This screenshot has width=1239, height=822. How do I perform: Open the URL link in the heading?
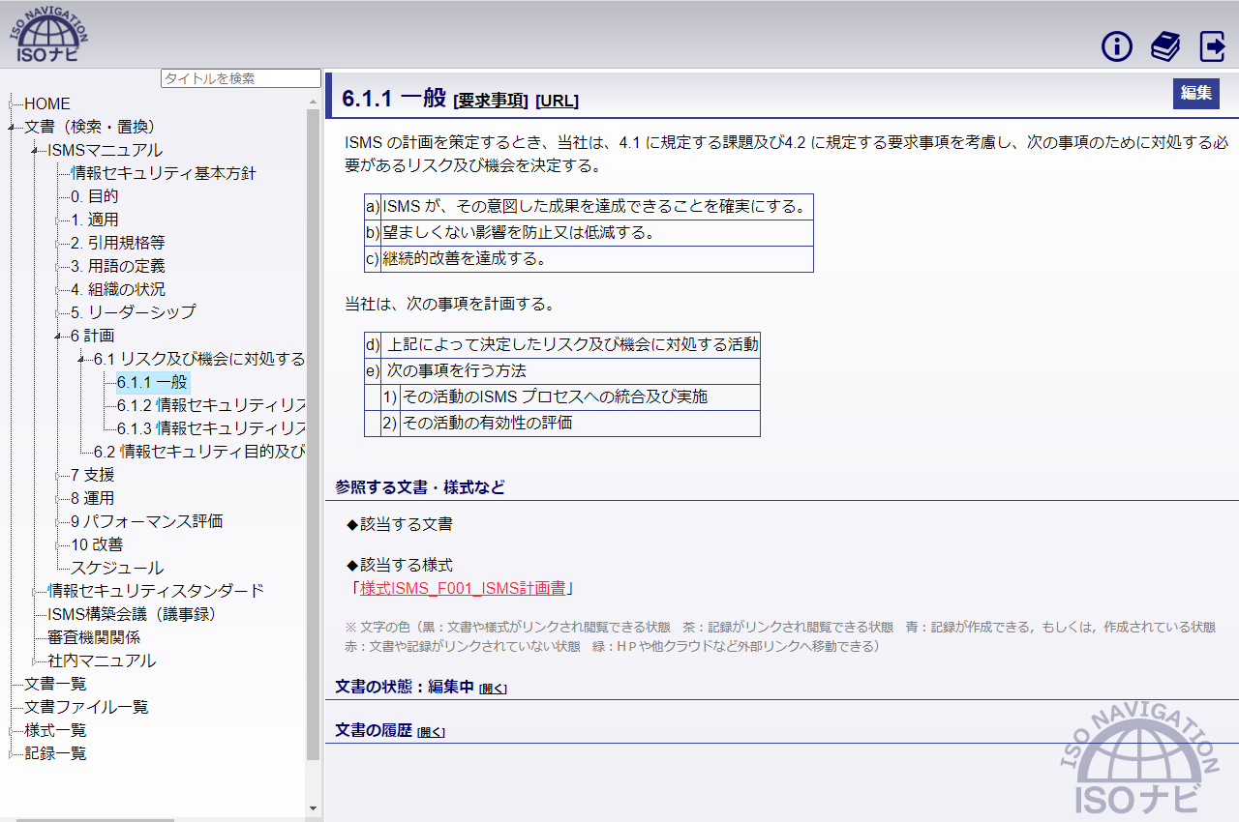(x=557, y=100)
